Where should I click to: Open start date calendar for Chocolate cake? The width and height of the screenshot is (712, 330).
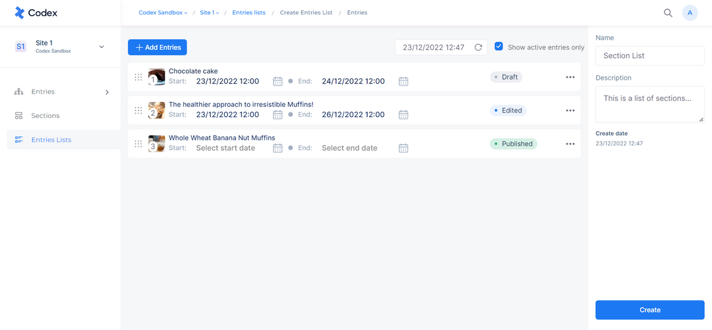278,81
